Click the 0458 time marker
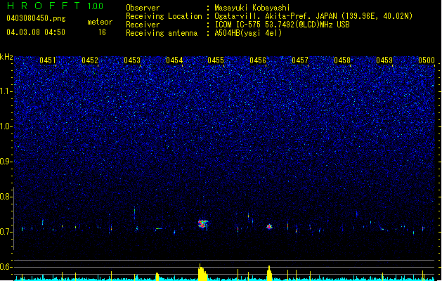 click(x=342, y=60)
